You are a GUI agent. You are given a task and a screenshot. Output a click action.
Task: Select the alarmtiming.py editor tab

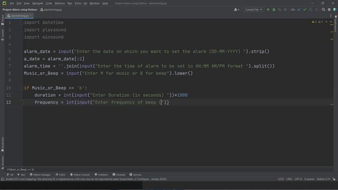pyautogui.click(x=20, y=16)
